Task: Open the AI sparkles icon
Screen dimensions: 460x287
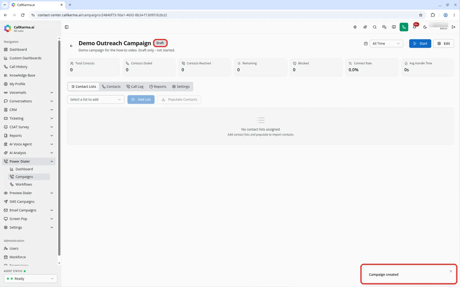Action: tap(365, 27)
